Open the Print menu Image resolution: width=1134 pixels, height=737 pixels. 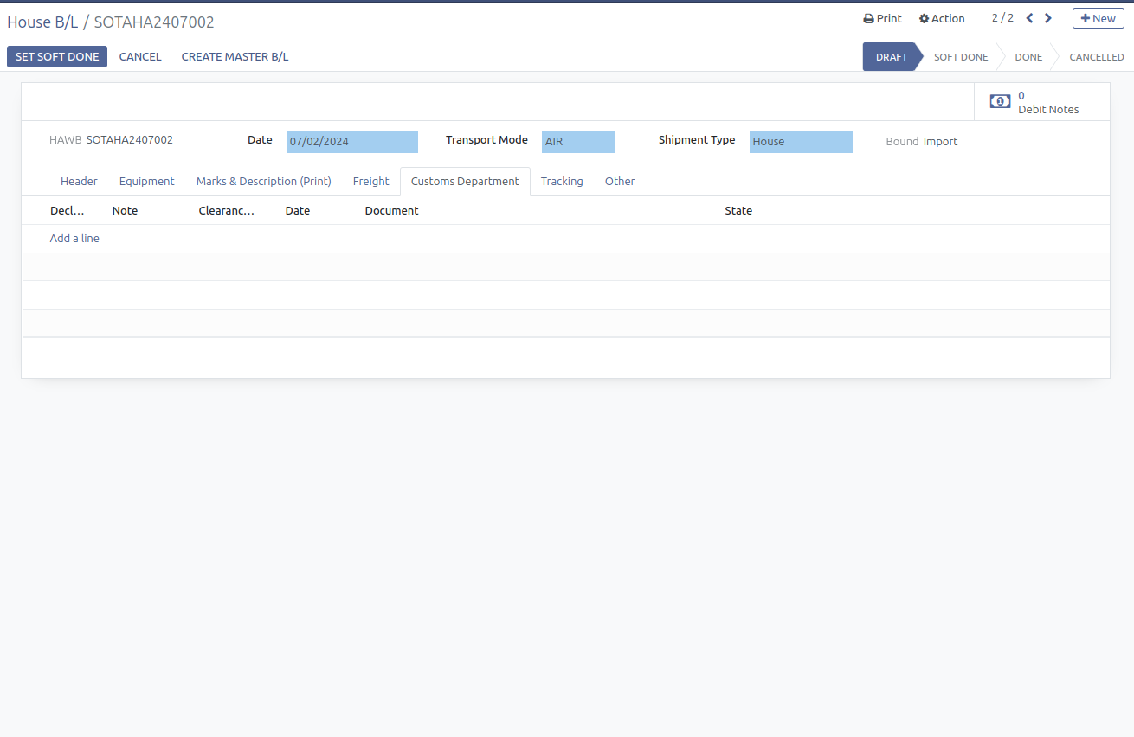[x=882, y=18]
